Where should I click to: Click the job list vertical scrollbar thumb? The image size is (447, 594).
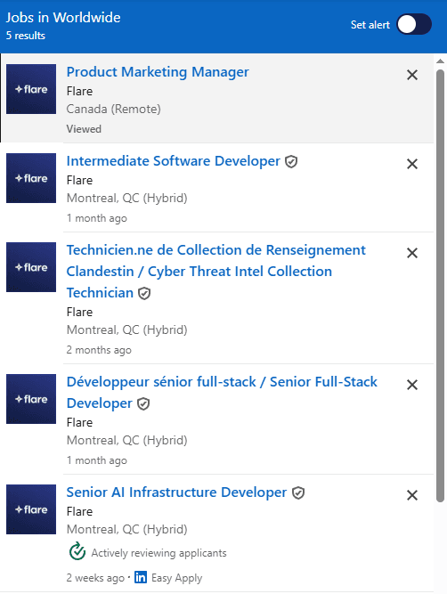point(440,286)
